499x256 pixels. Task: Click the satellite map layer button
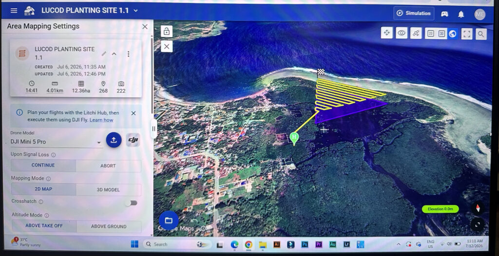pos(416,33)
